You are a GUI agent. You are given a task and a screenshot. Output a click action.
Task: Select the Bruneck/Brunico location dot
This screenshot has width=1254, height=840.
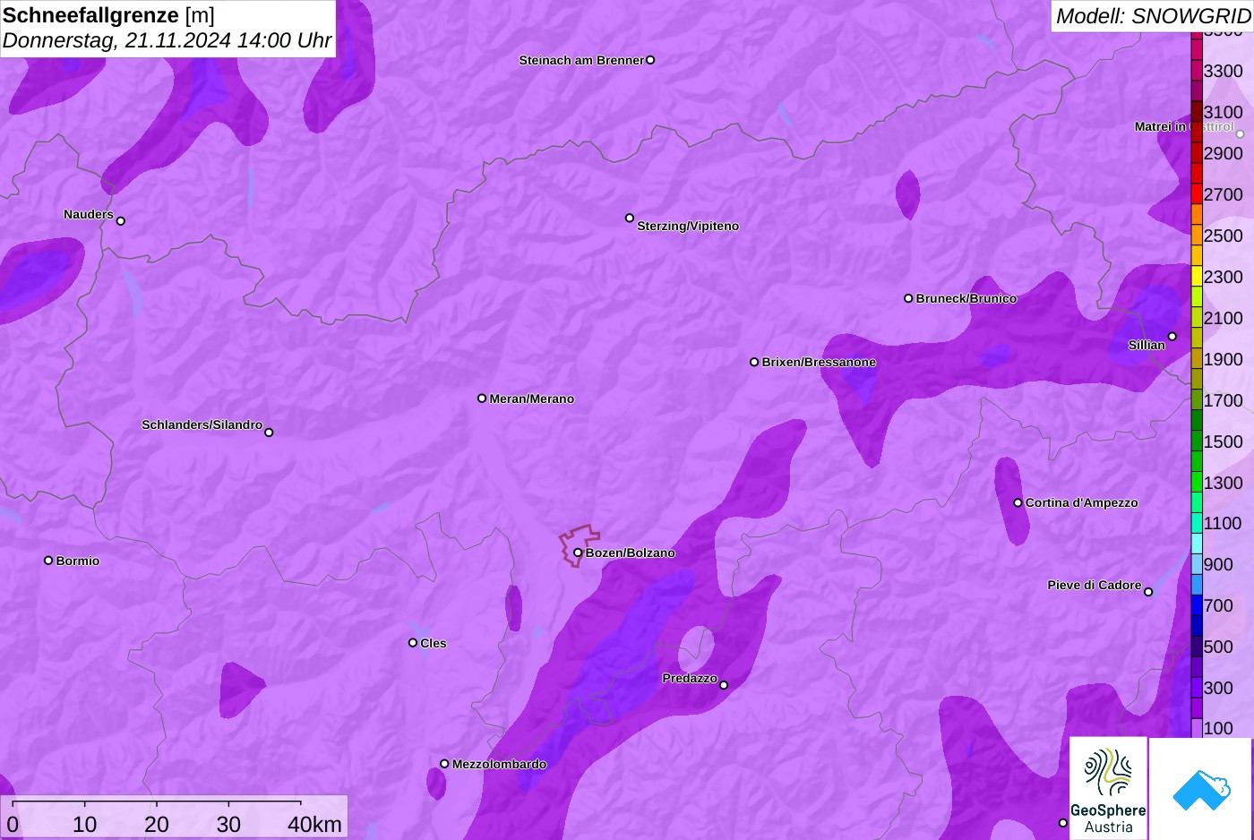(x=908, y=298)
